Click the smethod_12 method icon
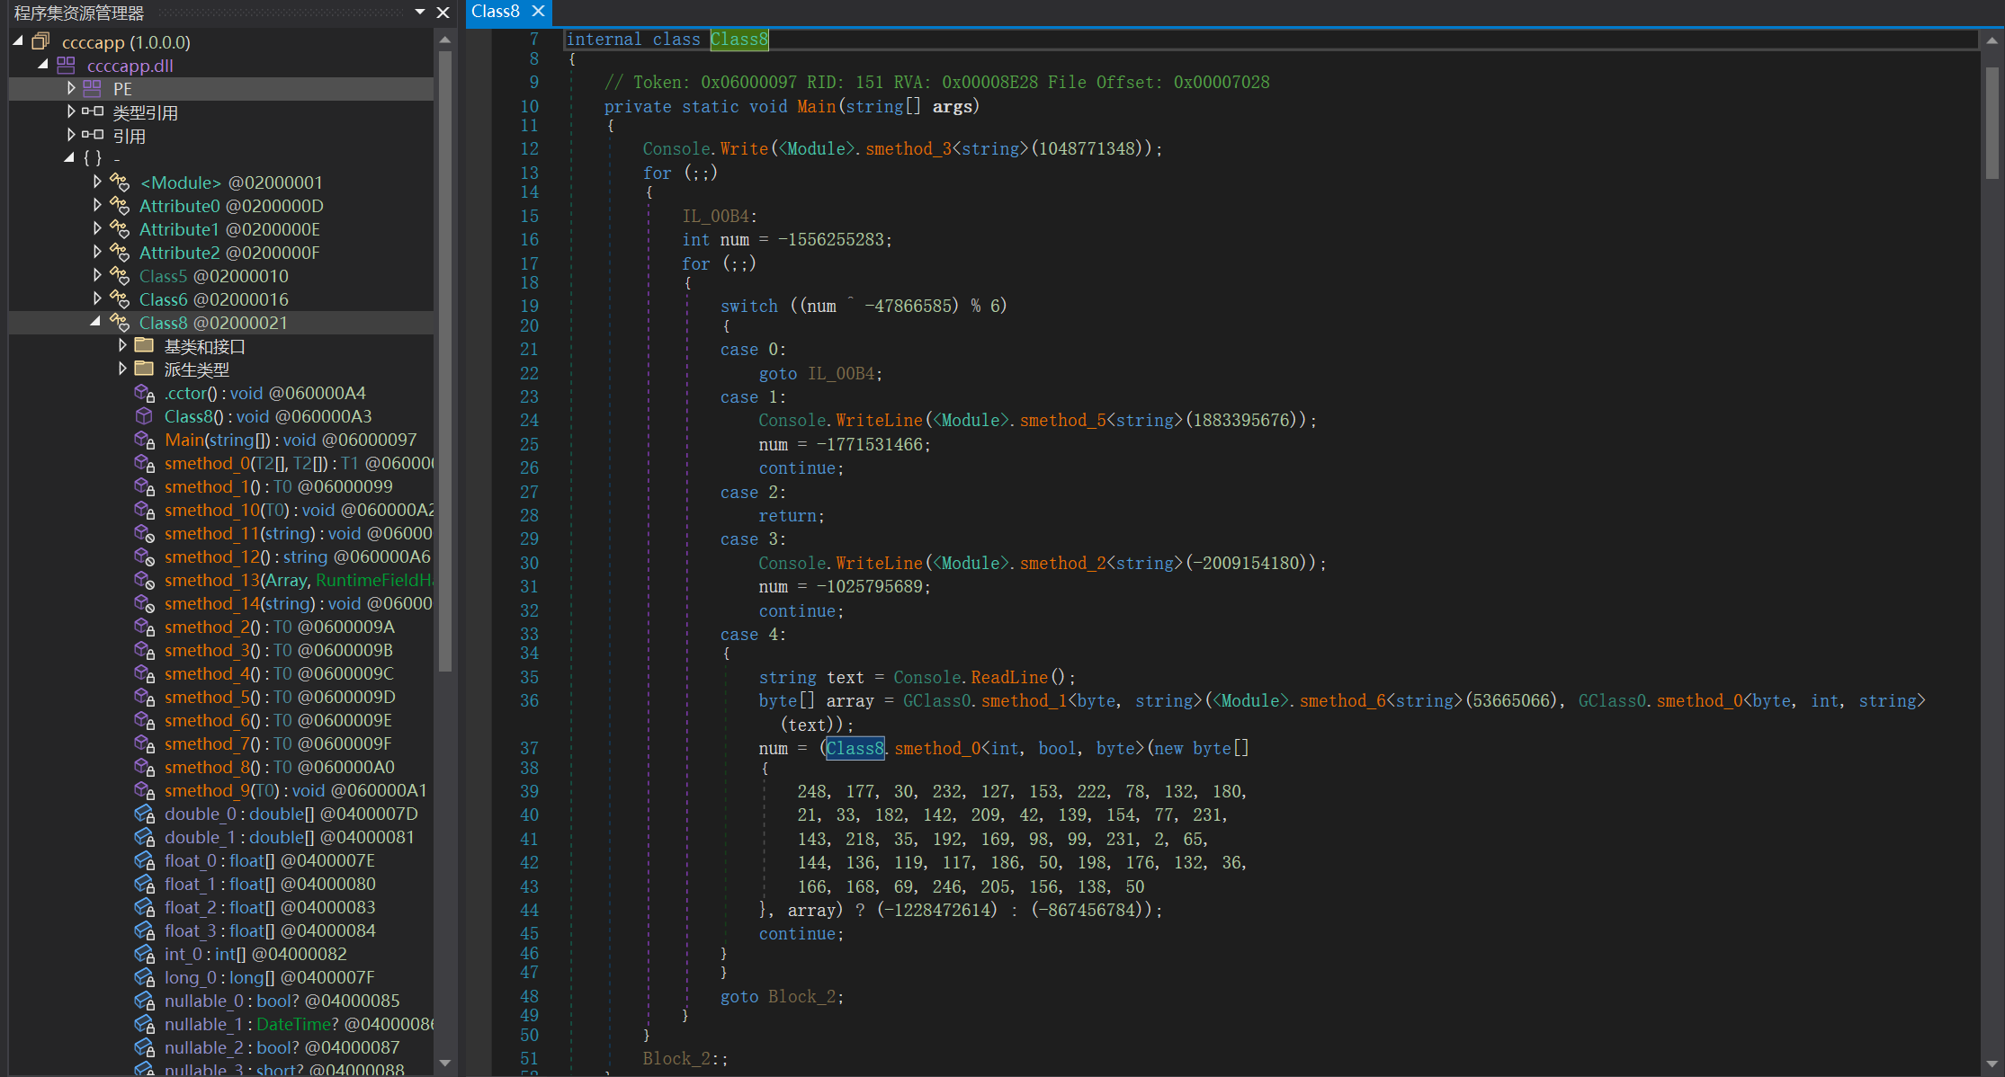This screenshot has height=1077, width=2005. (144, 556)
